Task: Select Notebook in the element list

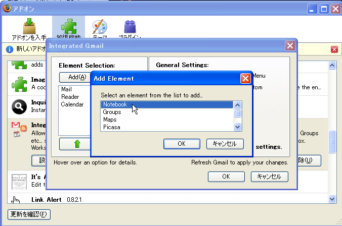Action: click(167, 104)
